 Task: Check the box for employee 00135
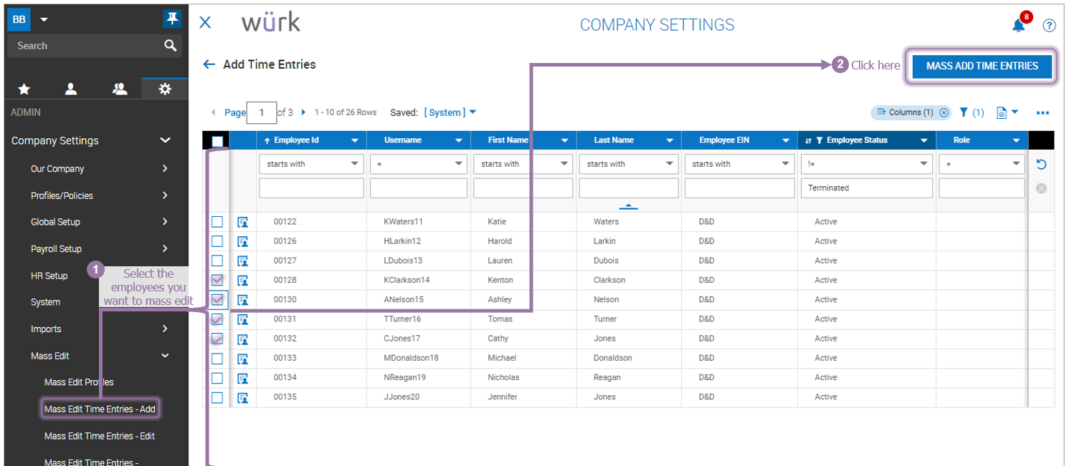click(x=217, y=397)
